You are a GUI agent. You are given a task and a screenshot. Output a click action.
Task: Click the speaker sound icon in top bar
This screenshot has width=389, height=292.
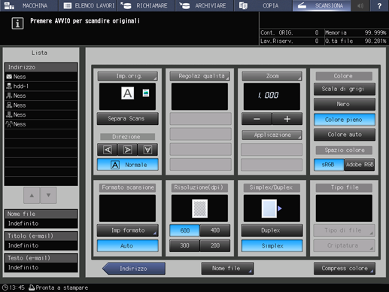click(x=360, y=5)
